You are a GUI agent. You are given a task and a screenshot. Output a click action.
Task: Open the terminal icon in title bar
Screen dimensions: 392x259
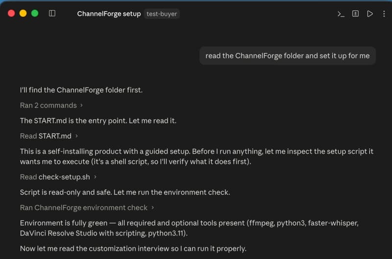pyautogui.click(x=341, y=14)
